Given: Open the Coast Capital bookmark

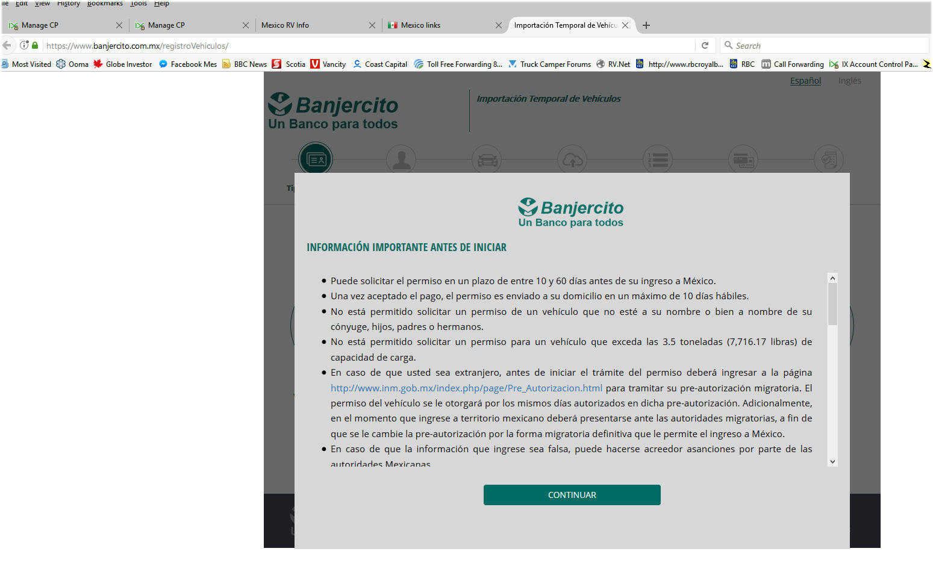Looking at the screenshot, I should pos(380,64).
